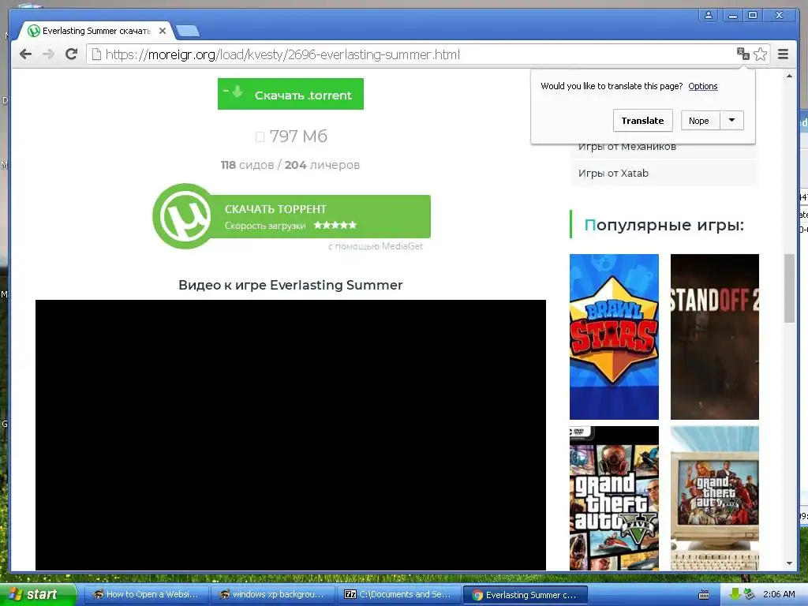Click the page scrollbar up arrow
Image resolution: width=808 pixels, height=606 pixels.
click(789, 77)
